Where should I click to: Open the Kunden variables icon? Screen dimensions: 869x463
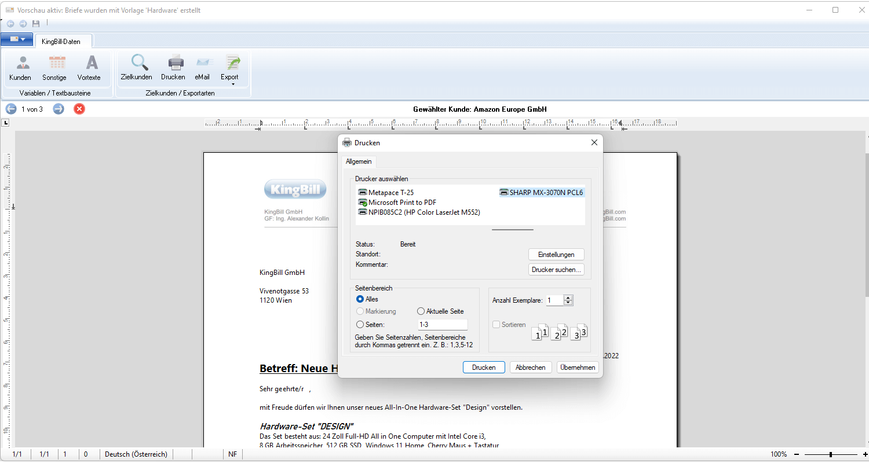pos(20,68)
